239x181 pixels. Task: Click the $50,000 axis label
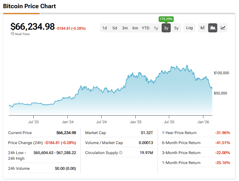click(x=220, y=93)
